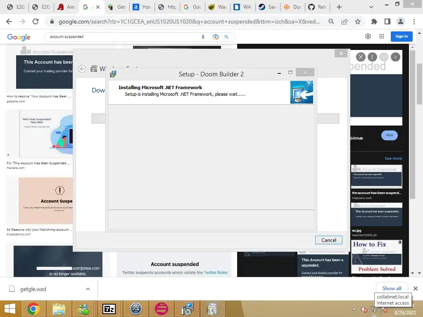Start voice search with the microphone icon
423x317 pixels.
click(203, 37)
